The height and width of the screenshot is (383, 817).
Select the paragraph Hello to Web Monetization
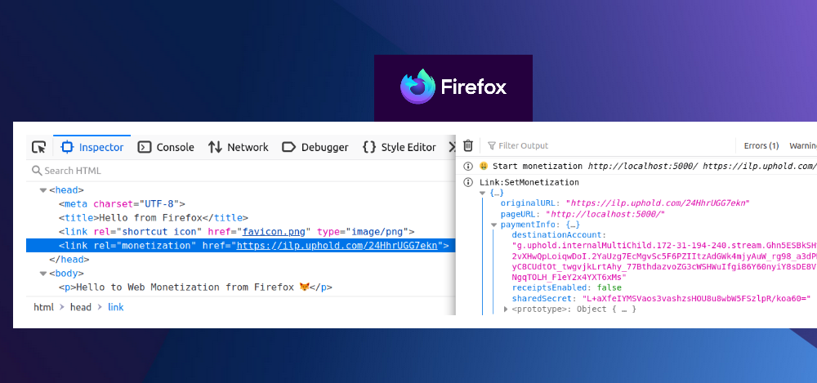[195, 287]
